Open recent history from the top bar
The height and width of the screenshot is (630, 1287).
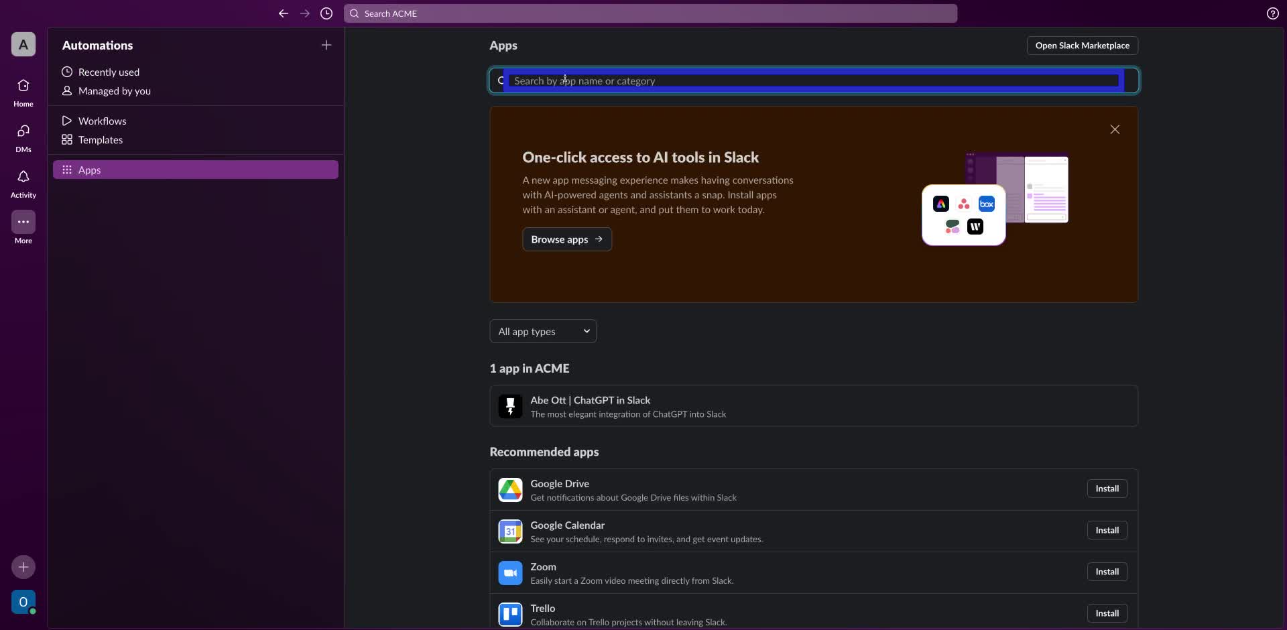(x=326, y=13)
